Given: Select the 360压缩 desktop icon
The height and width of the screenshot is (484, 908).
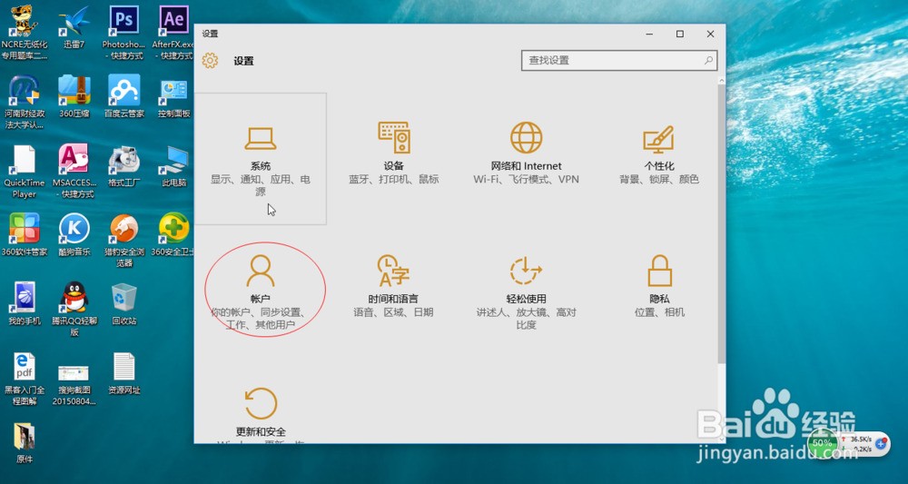Looking at the screenshot, I should [x=74, y=96].
